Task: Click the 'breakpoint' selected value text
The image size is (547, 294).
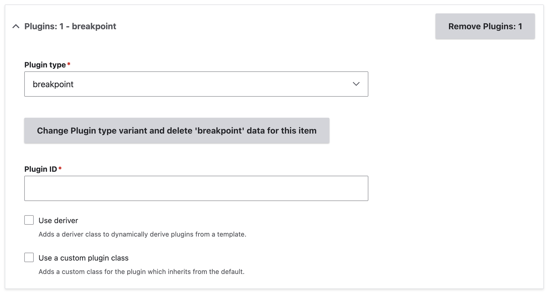Action: (x=53, y=84)
